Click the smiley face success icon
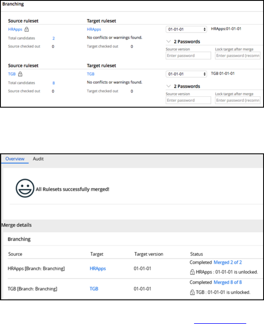 pos(25,188)
